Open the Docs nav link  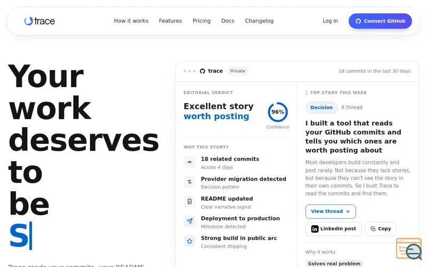[x=228, y=21]
